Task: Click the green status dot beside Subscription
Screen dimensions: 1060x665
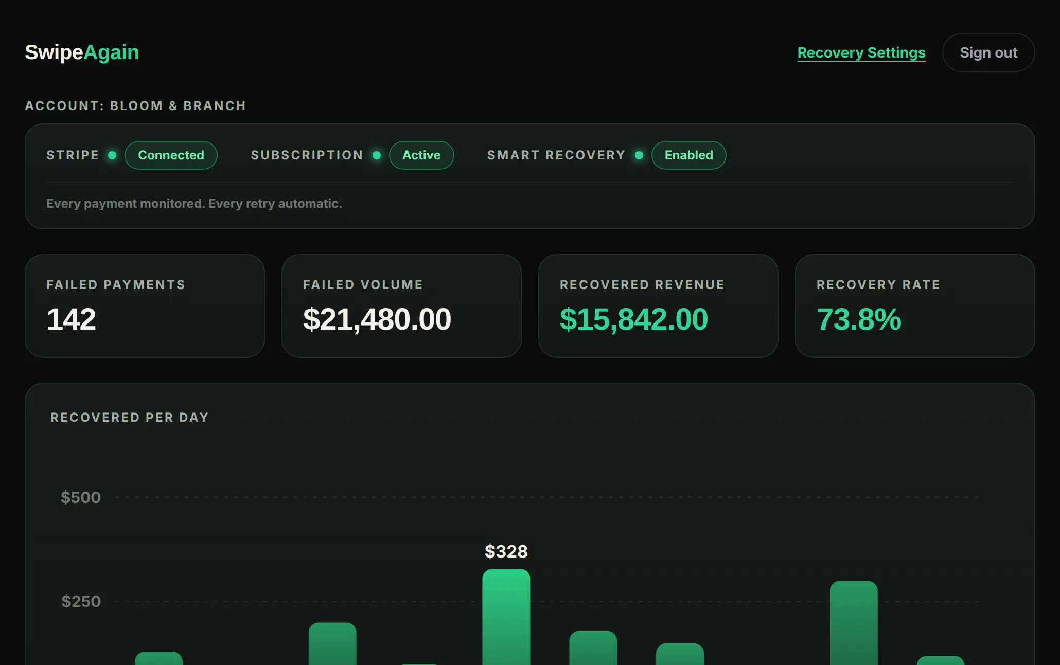Action: pos(377,155)
